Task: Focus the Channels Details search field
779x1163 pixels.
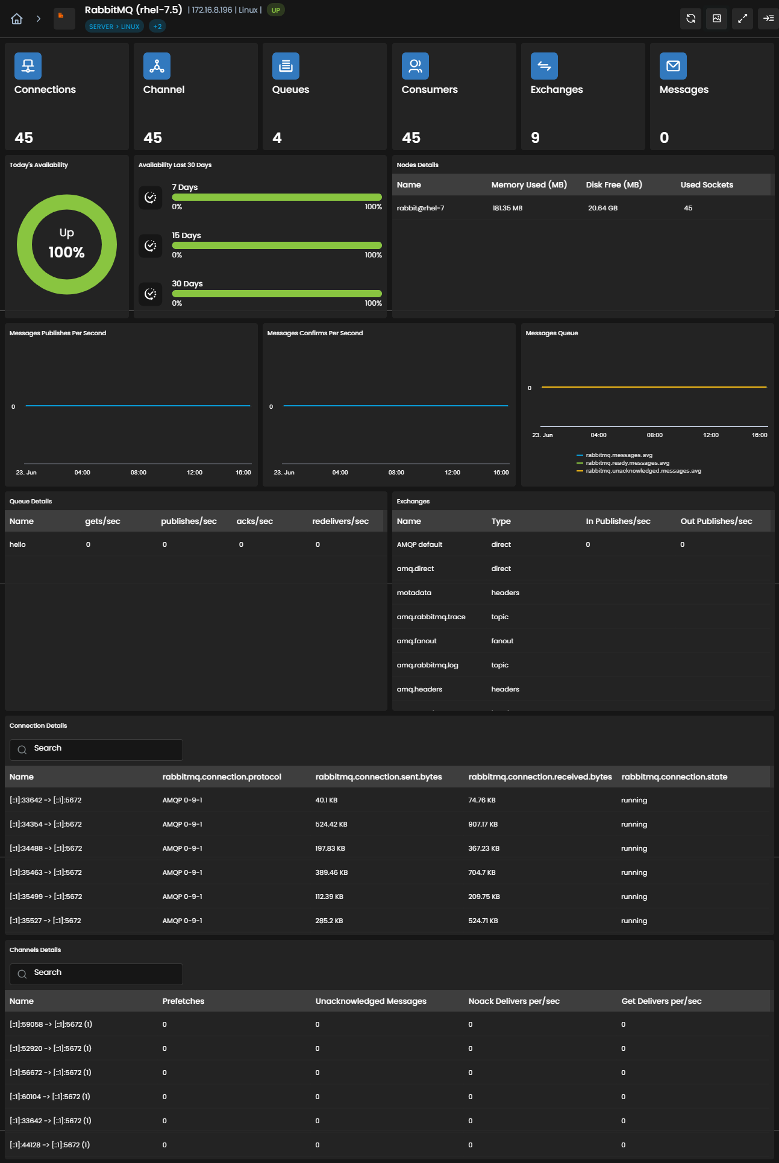Action: pos(96,974)
